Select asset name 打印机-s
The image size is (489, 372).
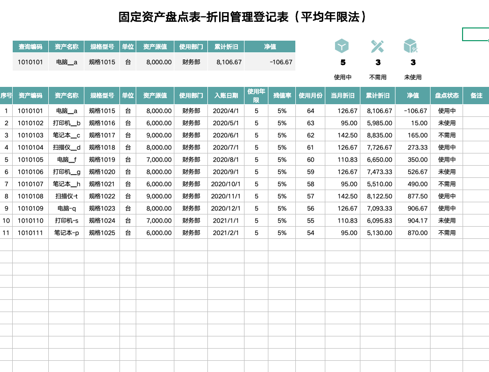pyautogui.click(x=66, y=221)
